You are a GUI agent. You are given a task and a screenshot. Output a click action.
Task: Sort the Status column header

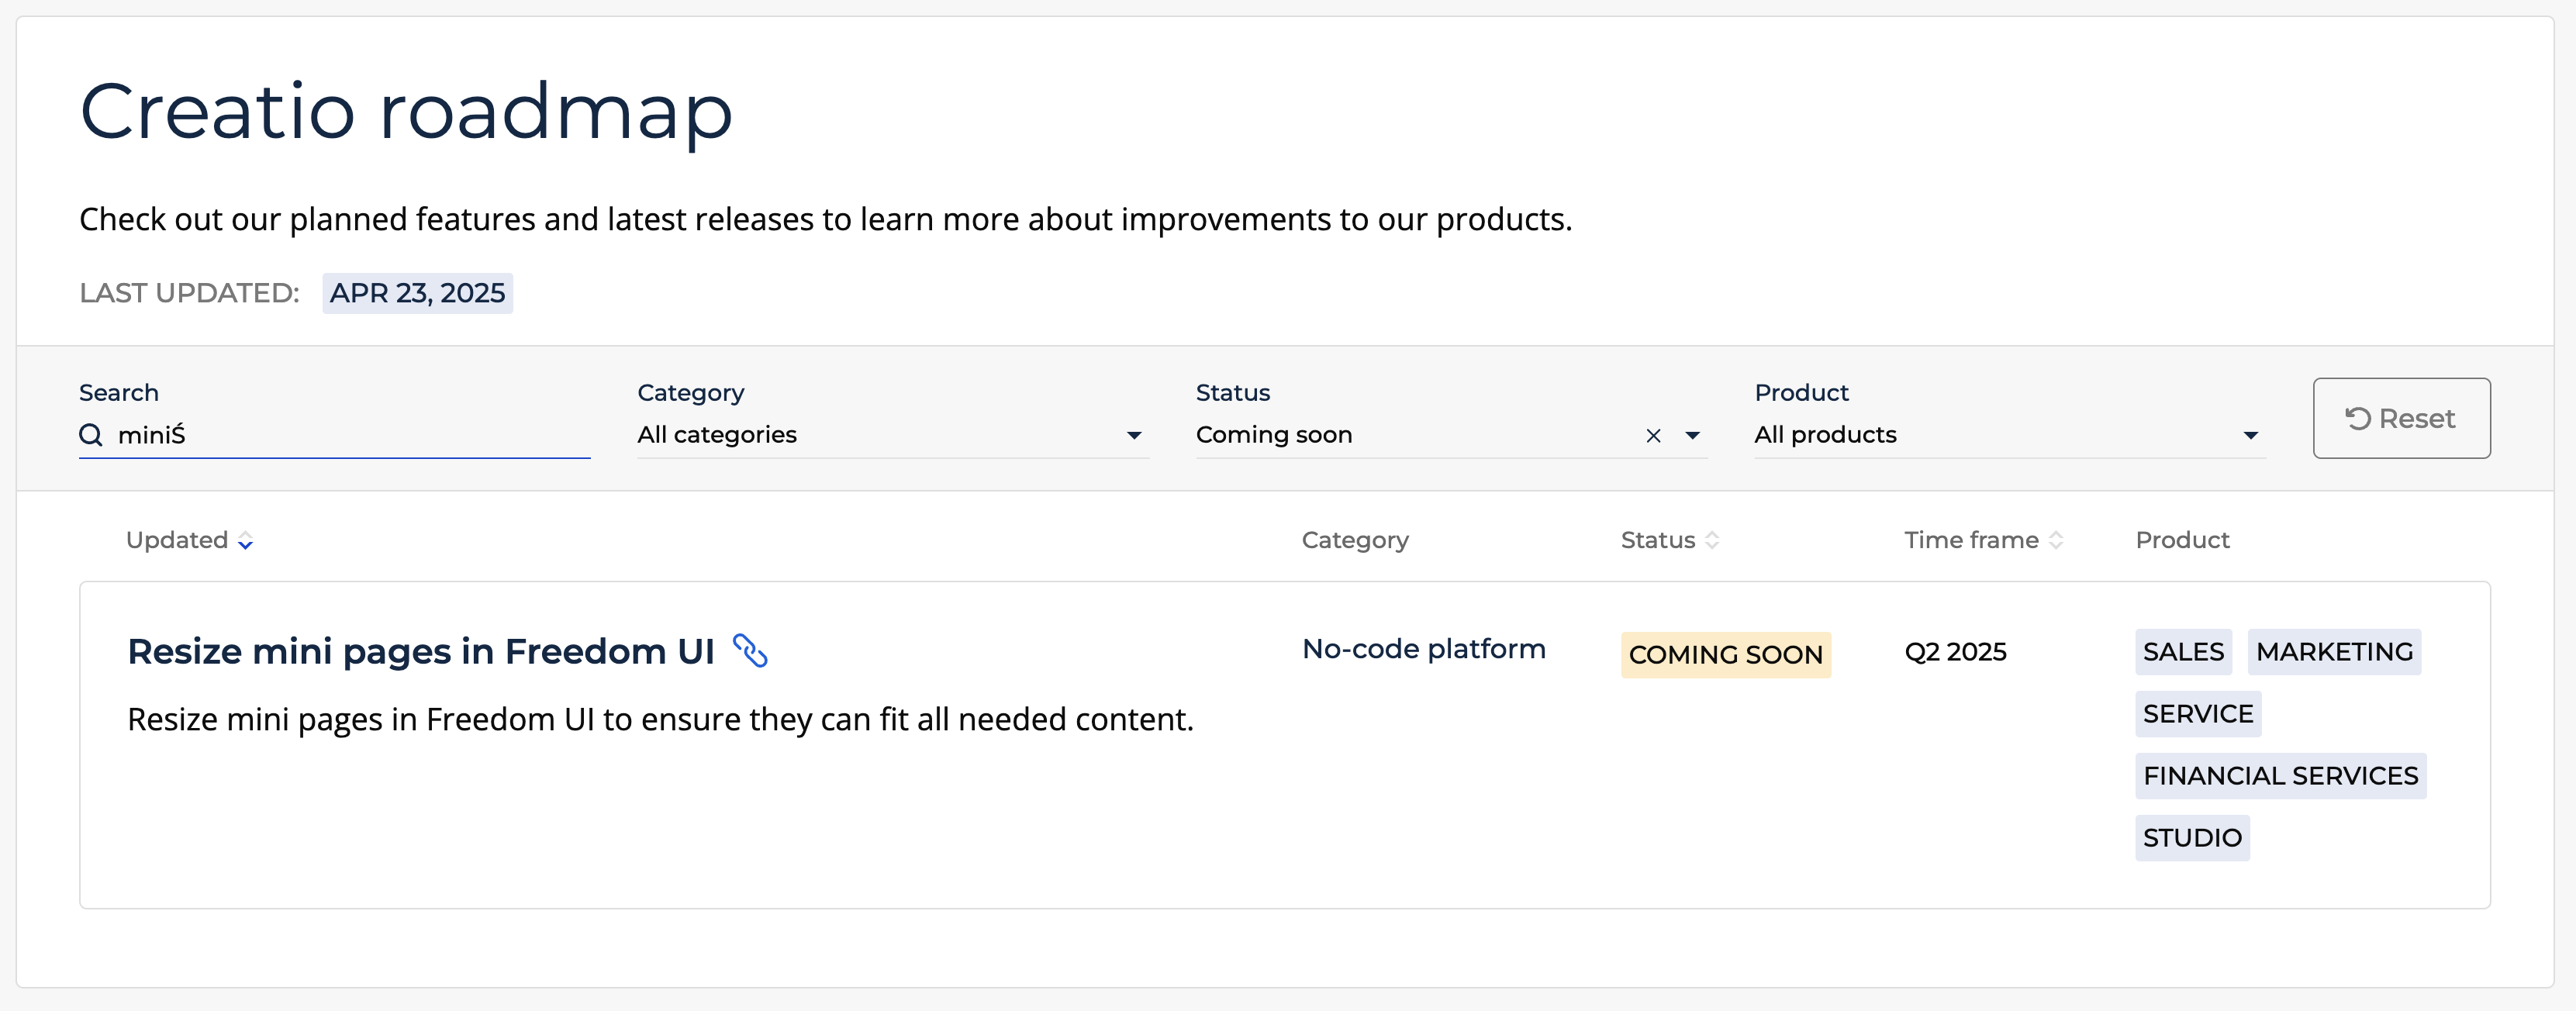pos(1669,540)
